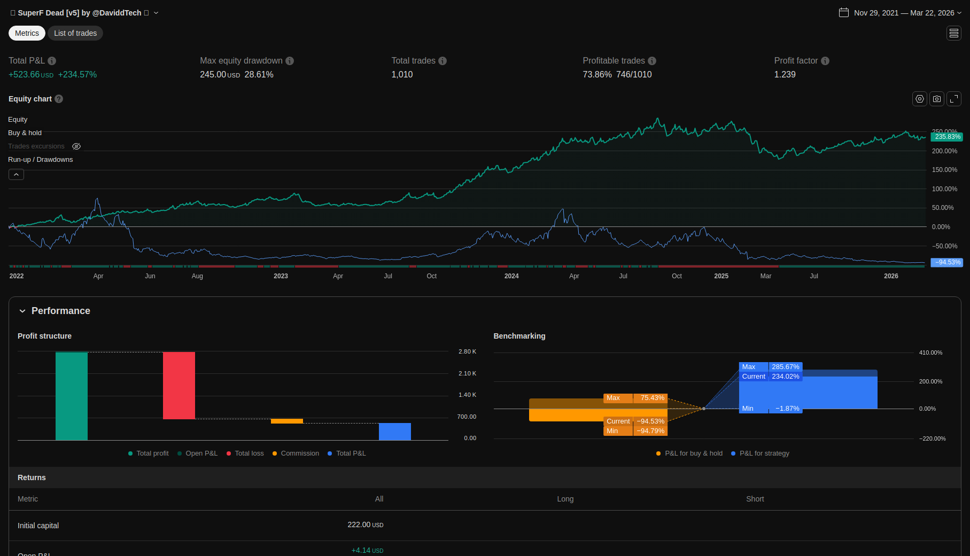
Task: Select the Metrics tab
Action: pyautogui.click(x=27, y=33)
